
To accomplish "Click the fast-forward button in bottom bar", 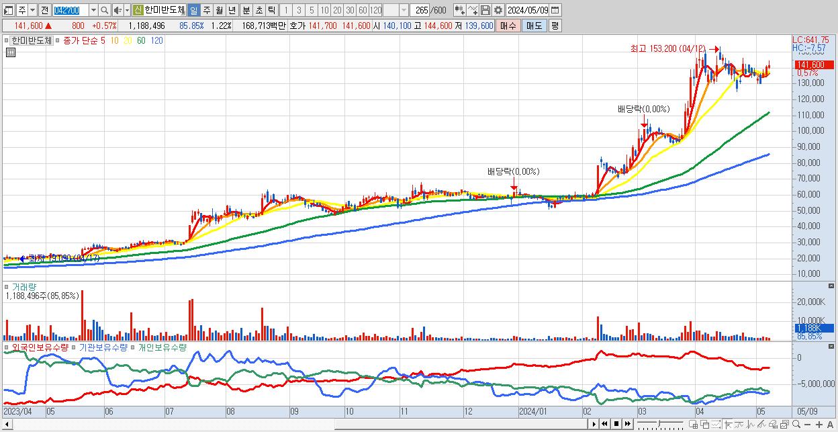I will [x=628, y=424].
